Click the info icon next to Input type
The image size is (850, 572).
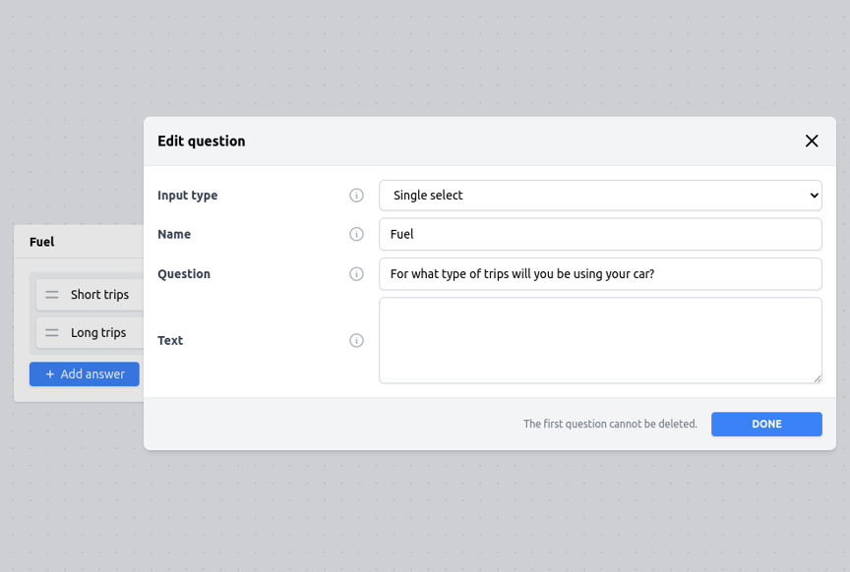click(x=356, y=195)
